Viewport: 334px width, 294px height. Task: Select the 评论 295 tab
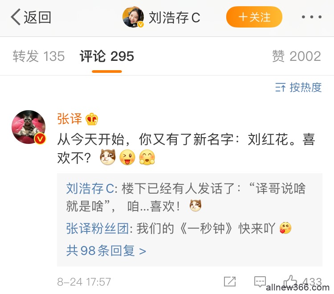pos(107,56)
